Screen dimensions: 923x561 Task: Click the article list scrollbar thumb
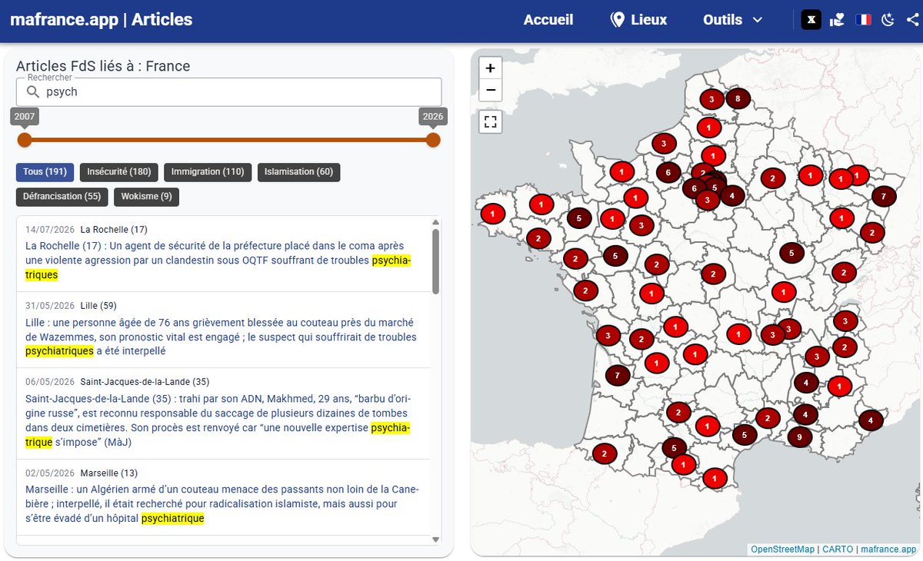pos(435,261)
